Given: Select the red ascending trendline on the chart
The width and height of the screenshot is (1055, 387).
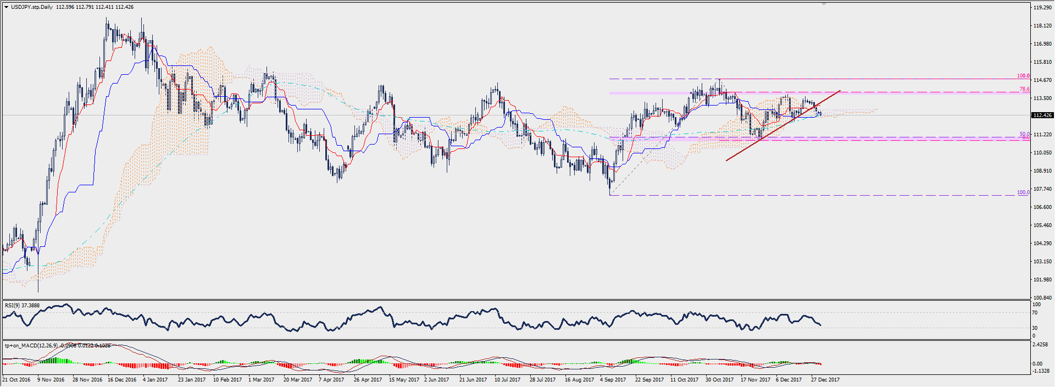Looking at the screenshot, I should [x=783, y=125].
